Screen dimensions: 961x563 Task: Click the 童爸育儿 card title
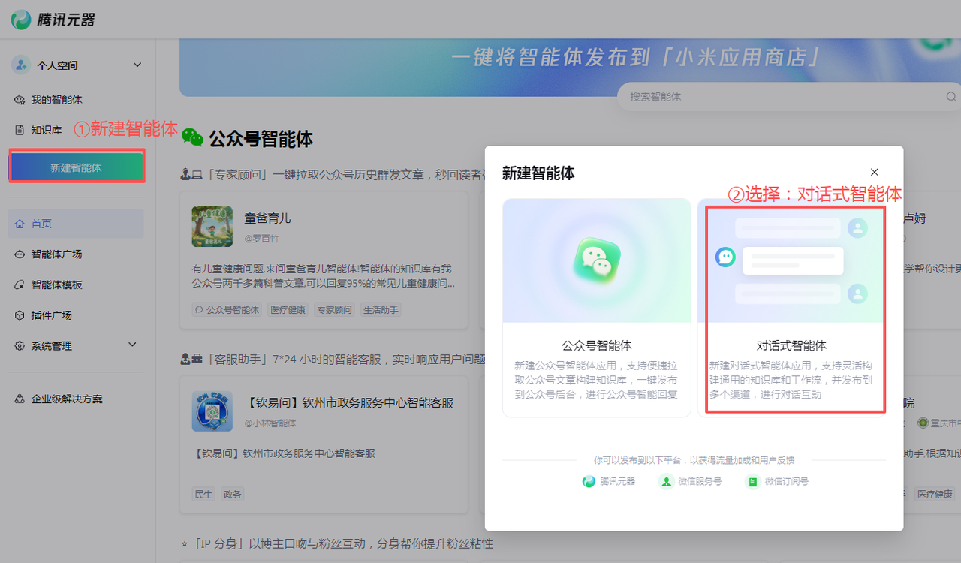coord(267,218)
